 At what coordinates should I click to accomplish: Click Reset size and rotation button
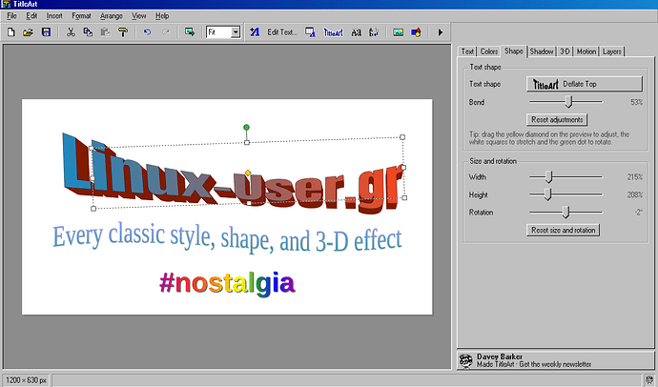point(564,230)
